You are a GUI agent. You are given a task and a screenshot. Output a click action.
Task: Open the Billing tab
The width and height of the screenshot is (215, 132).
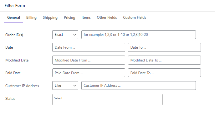pyautogui.click(x=31, y=18)
